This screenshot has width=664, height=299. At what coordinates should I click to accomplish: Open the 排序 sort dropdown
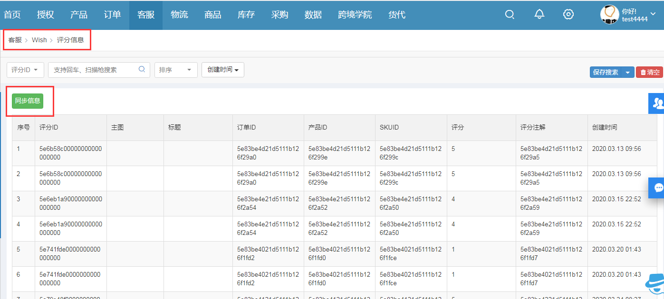click(x=176, y=70)
